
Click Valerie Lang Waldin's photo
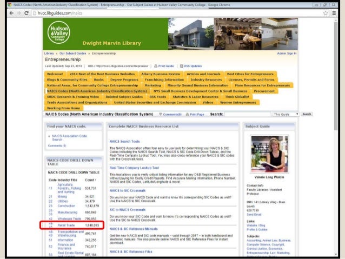269,154
